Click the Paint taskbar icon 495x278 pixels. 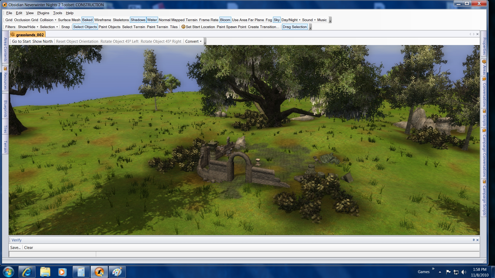click(117, 272)
